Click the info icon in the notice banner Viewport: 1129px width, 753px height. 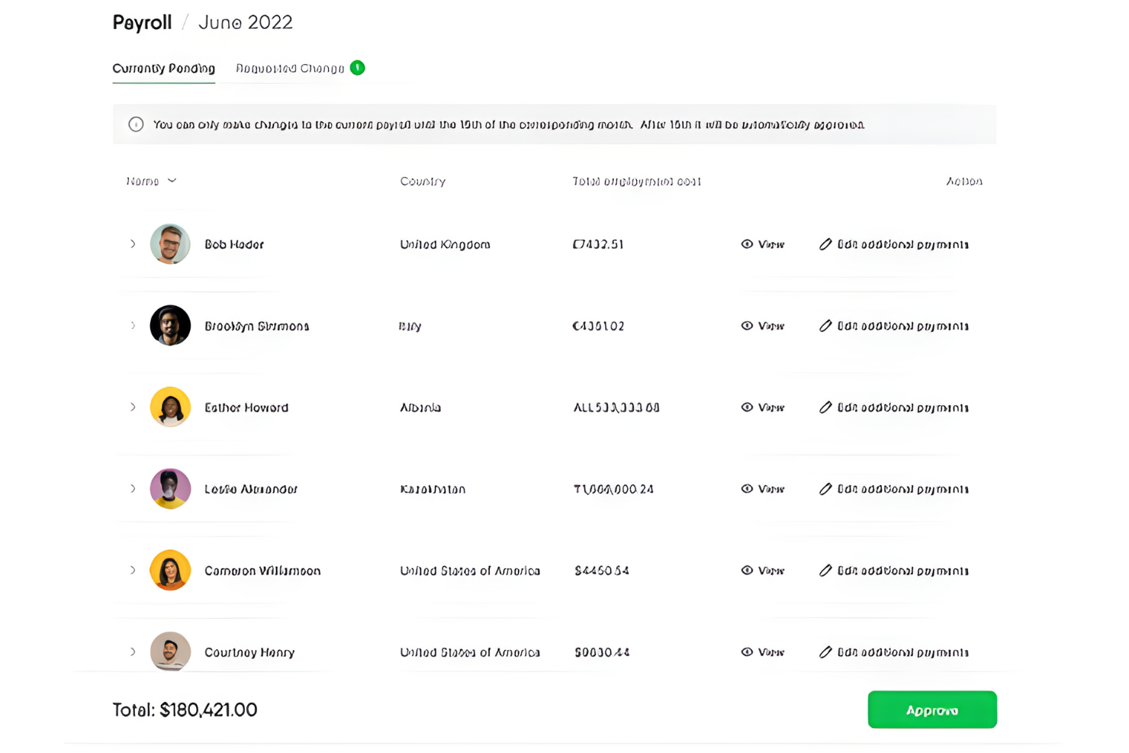pos(136,124)
